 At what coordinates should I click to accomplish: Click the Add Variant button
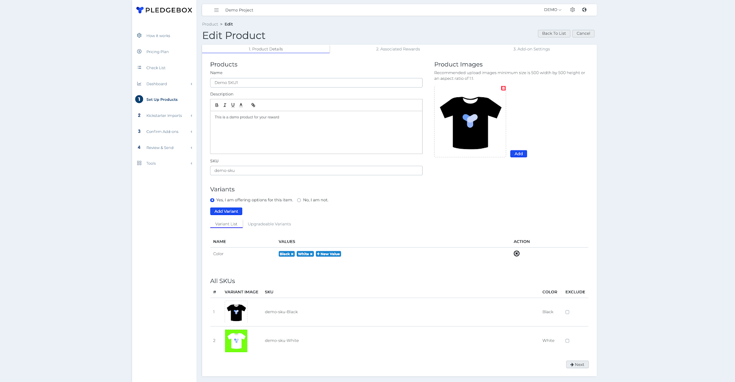(x=226, y=211)
